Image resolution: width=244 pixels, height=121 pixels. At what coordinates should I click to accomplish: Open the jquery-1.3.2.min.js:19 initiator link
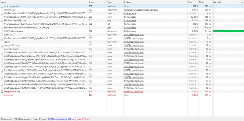[x=134, y=92]
